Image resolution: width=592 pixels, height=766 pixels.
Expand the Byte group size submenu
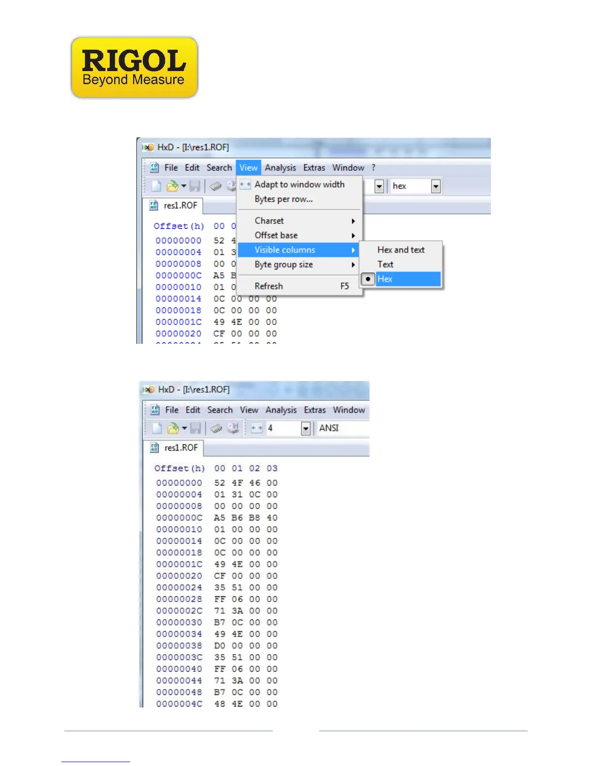click(x=299, y=265)
